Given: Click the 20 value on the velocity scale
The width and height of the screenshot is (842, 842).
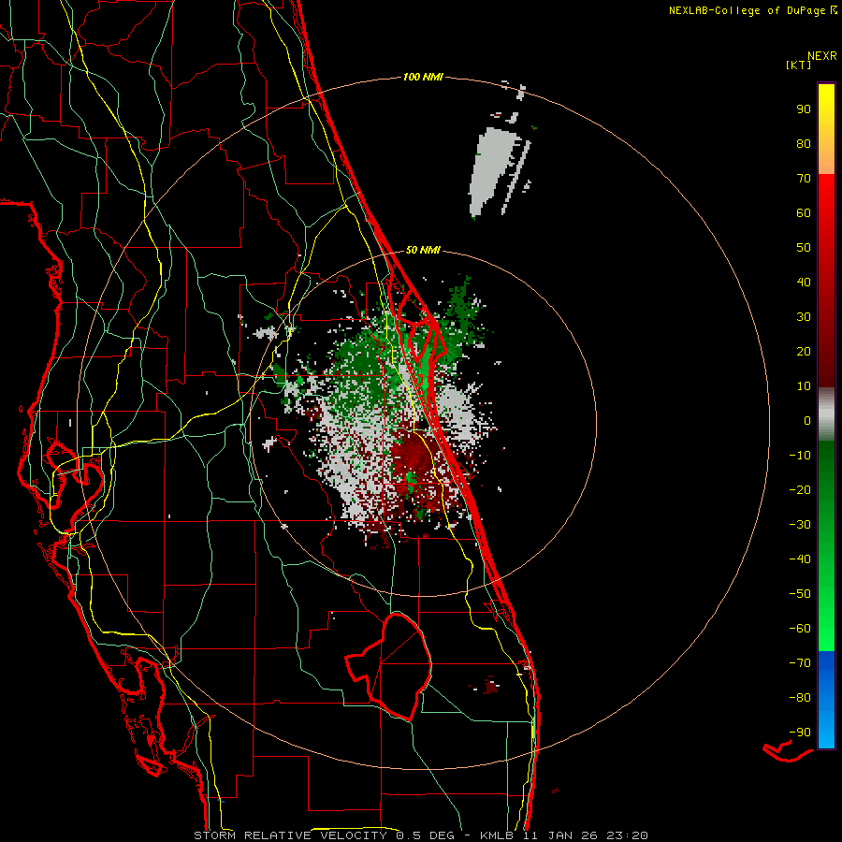Looking at the screenshot, I should pyautogui.click(x=804, y=352).
